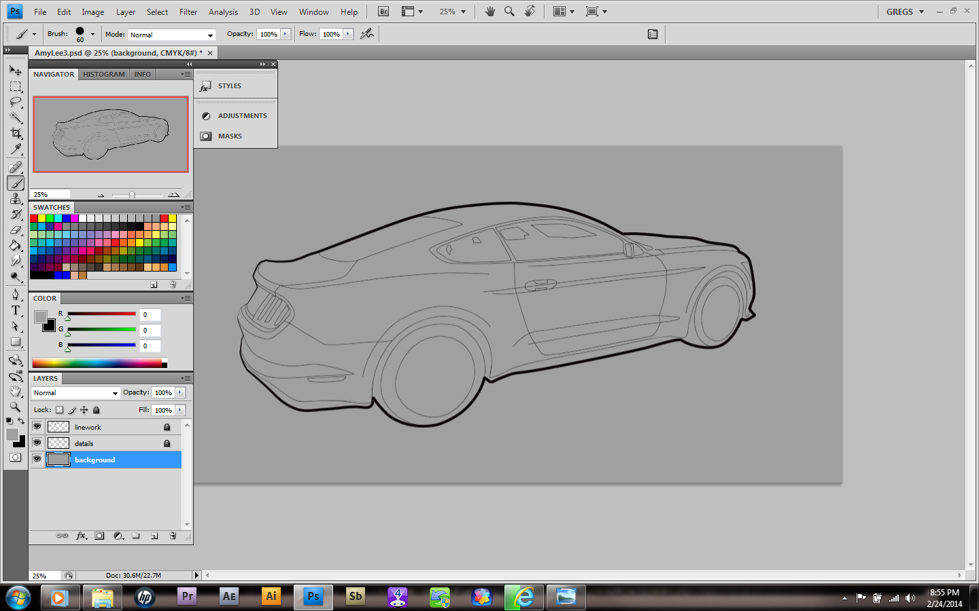Pick the Eyedropper tool
Image resolution: width=979 pixels, height=611 pixels.
[16, 149]
